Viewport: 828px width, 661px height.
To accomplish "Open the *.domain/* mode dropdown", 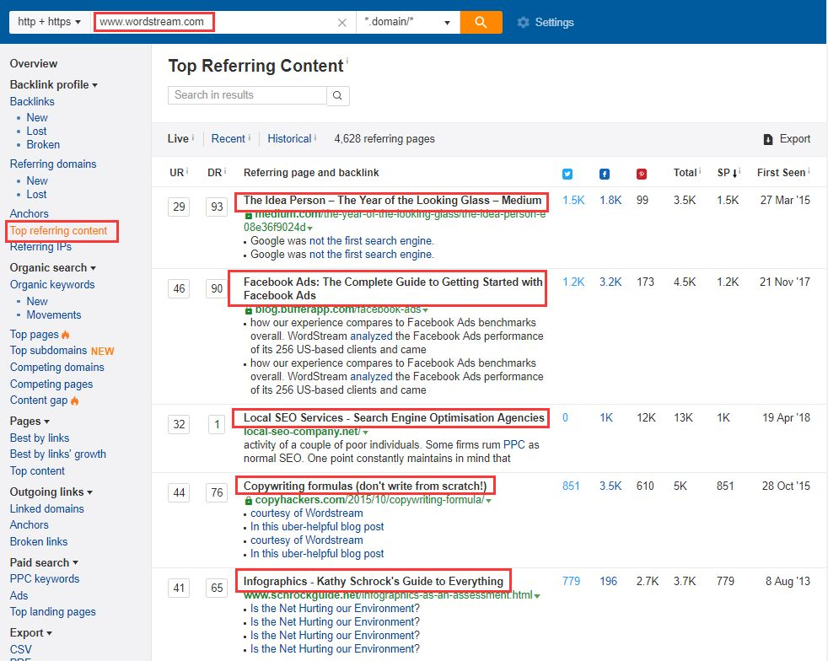I will 407,22.
